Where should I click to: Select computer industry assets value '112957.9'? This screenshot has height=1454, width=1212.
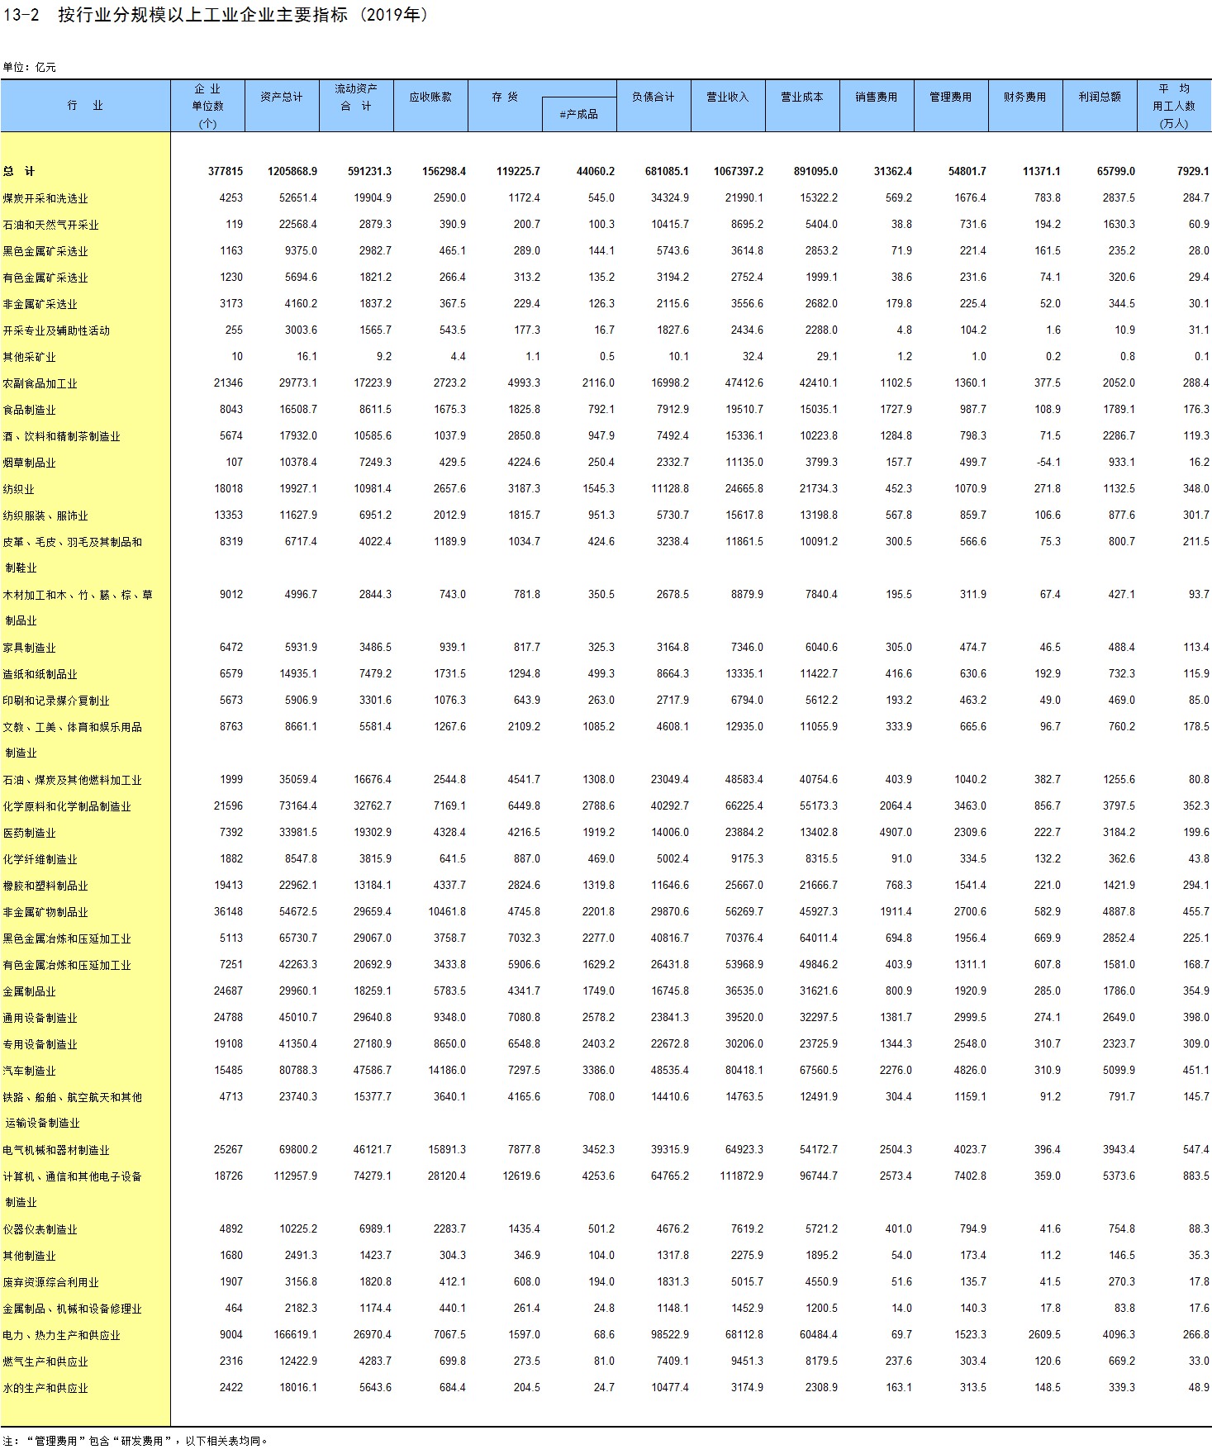(x=296, y=1176)
